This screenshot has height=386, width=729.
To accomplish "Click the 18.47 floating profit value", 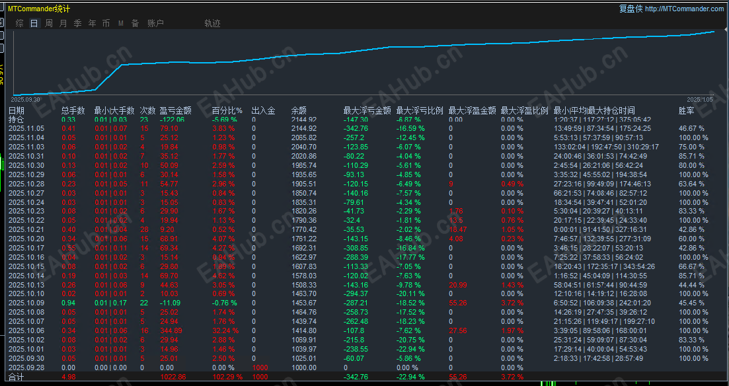I will click(x=457, y=229).
